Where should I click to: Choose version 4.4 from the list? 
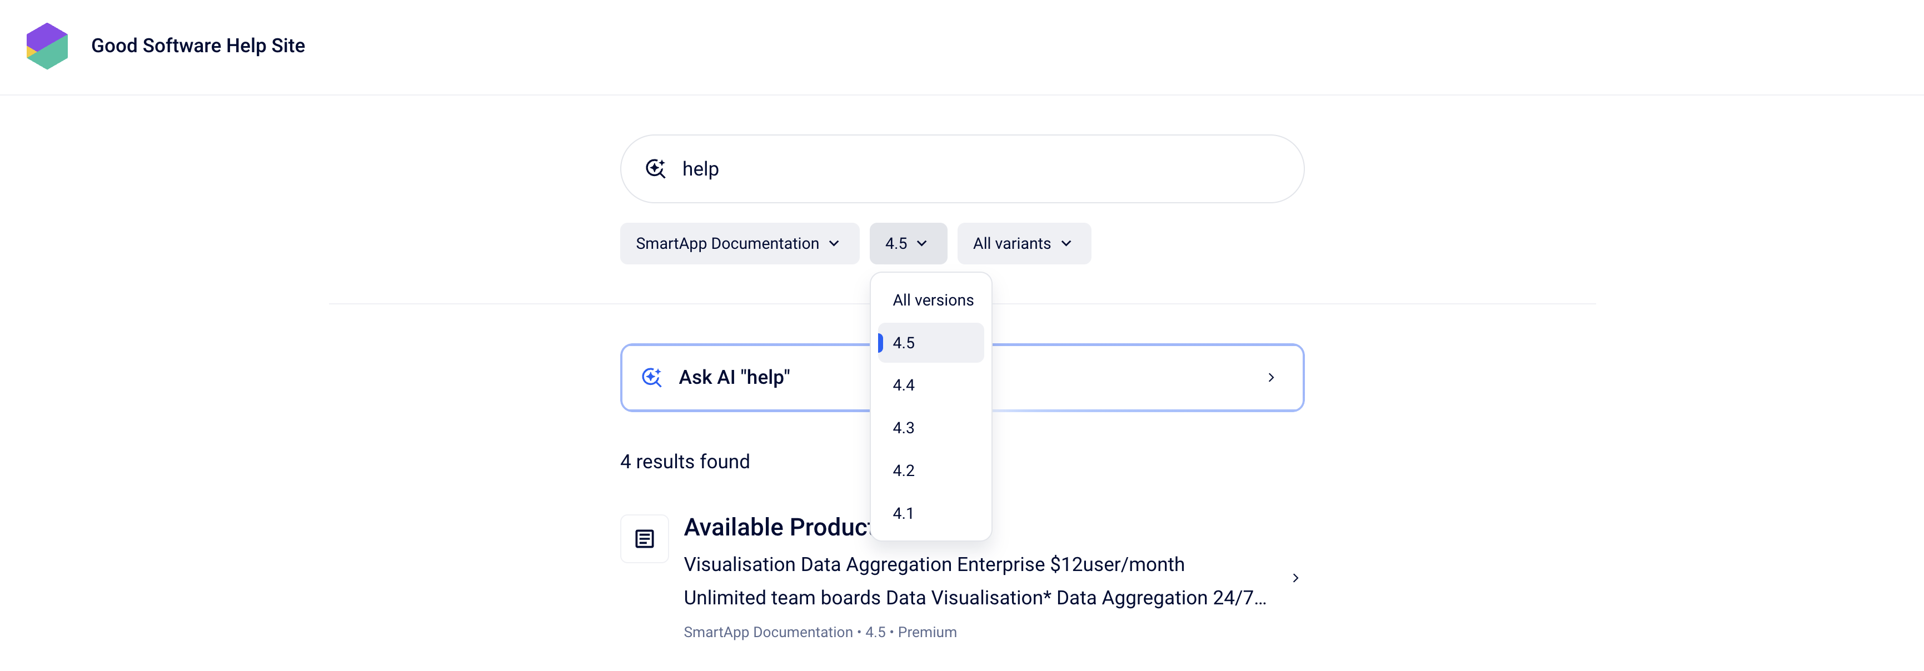coord(931,385)
